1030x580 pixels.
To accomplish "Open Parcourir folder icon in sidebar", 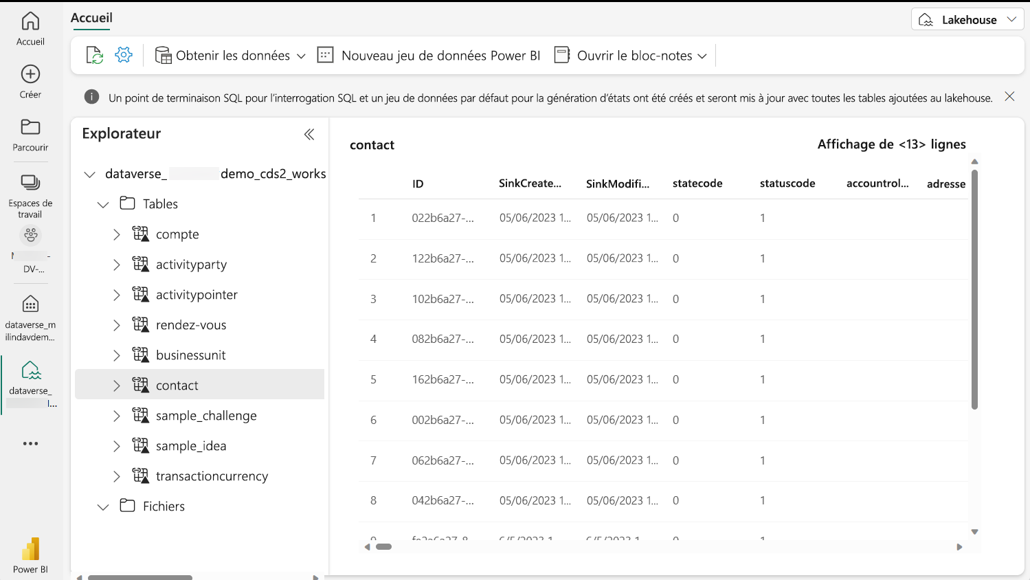I will click(30, 127).
